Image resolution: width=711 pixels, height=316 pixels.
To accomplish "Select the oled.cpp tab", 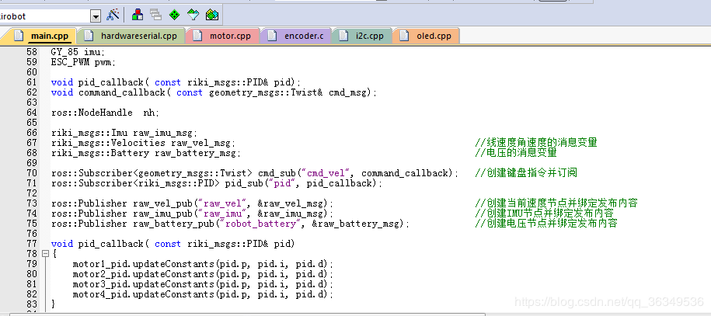I will pos(434,36).
